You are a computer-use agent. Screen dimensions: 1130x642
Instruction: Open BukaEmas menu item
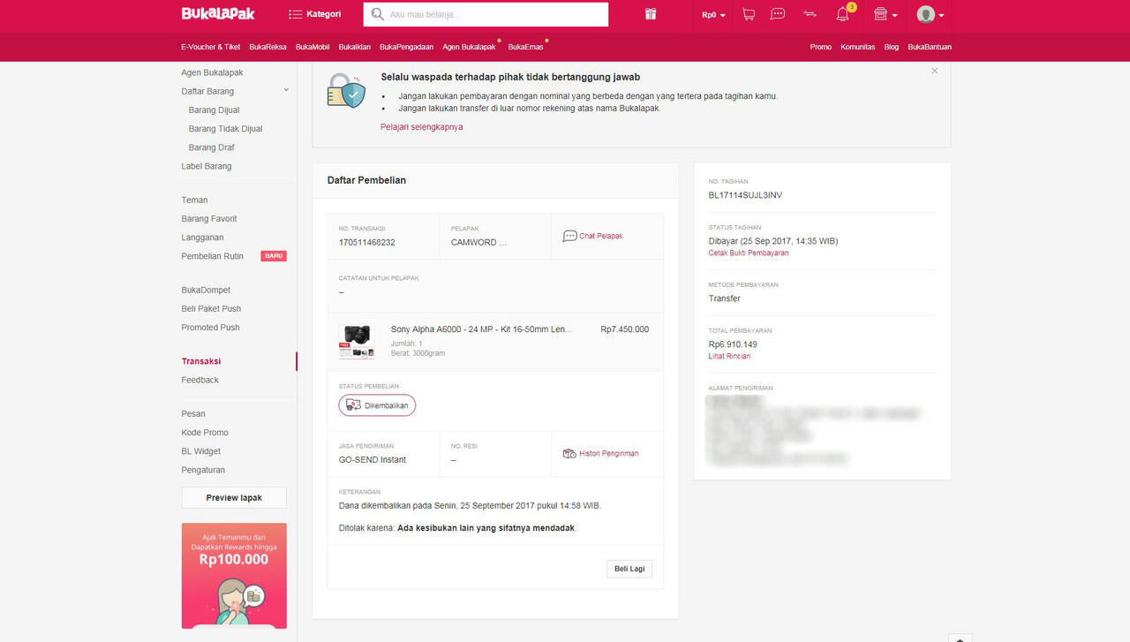526,47
